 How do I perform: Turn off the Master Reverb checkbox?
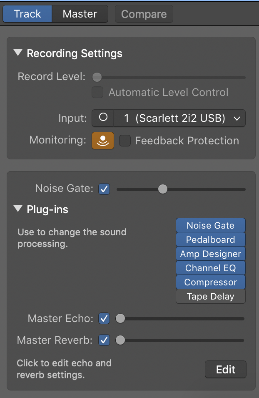click(x=104, y=340)
